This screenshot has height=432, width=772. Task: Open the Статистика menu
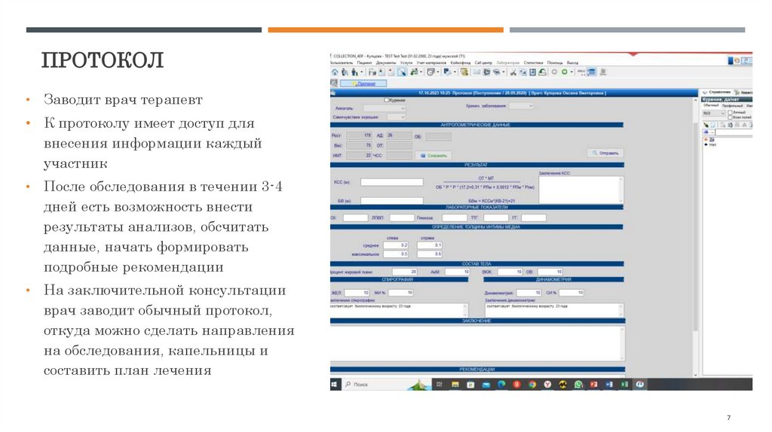pos(533,62)
